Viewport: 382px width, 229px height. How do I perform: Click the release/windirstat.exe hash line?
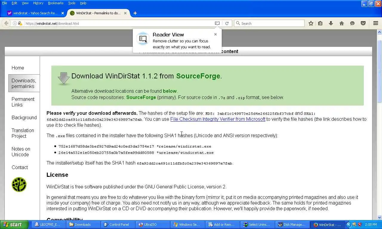tap(135, 146)
